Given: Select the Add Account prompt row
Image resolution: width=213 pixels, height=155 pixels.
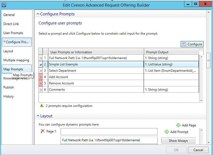Looking at the screenshot, I should 119,77.
